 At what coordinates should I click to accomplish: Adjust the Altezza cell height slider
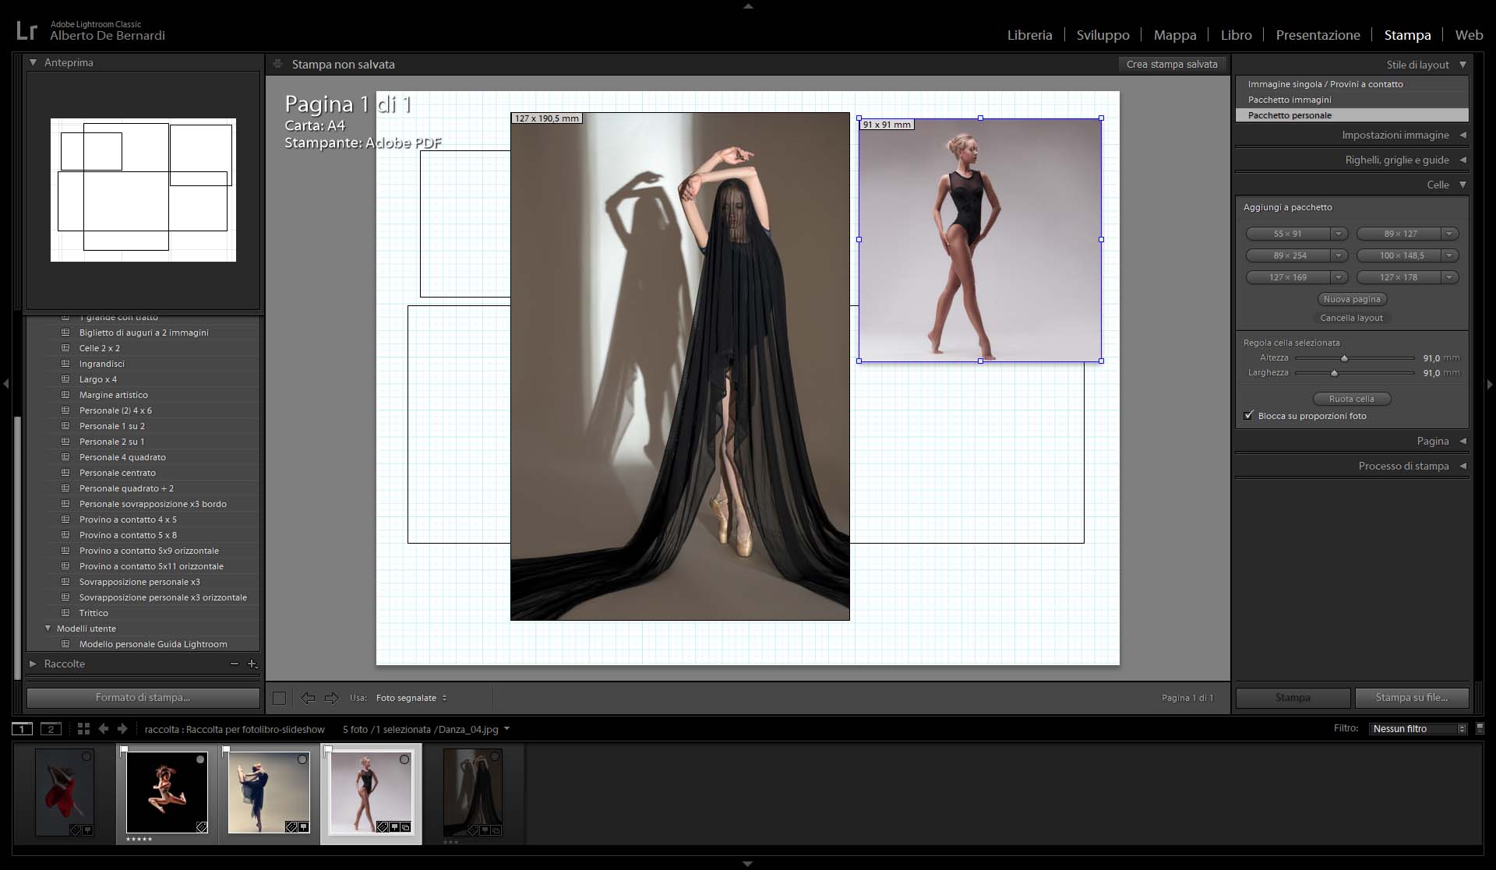tap(1344, 358)
